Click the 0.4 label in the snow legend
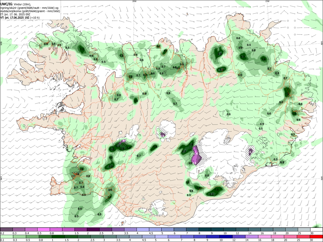Screen dimensions: 323x242 point(27,233)
